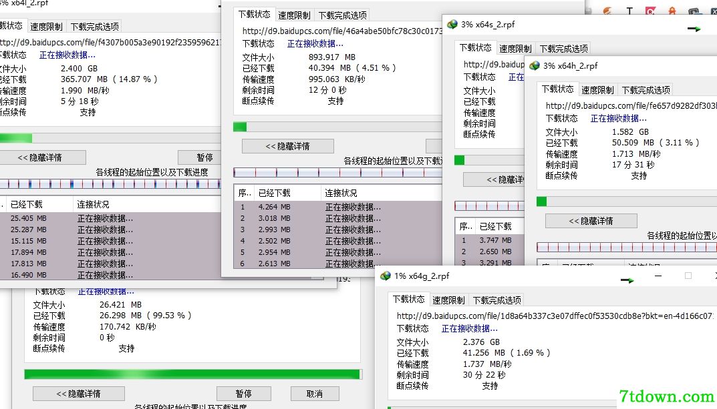Open 下载完成选项 tab in x64h_2.rpf window
Screen dimensions: 717x409
click(x=646, y=90)
